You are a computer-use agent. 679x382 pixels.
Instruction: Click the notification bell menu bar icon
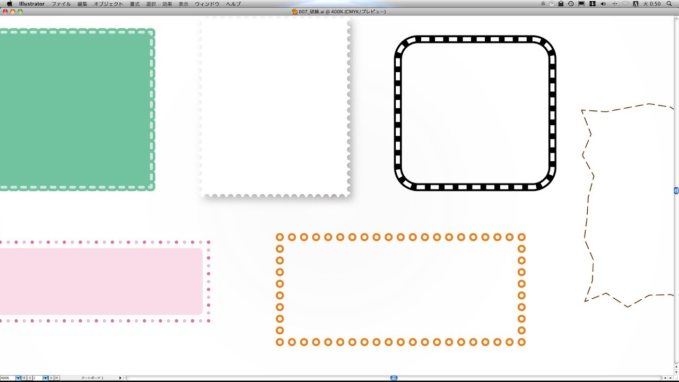click(x=543, y=4)
